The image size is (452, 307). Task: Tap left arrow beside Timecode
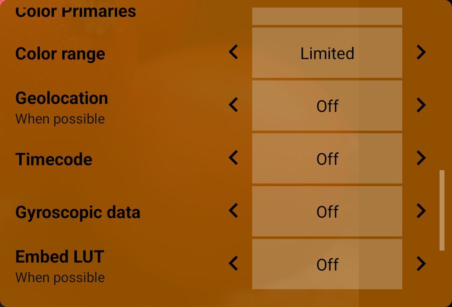[x=234, y=158]
